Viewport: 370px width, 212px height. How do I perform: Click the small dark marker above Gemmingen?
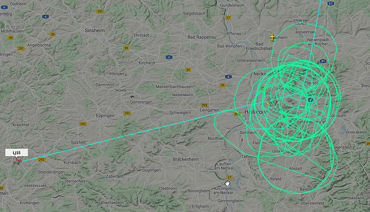pos(132,97)
